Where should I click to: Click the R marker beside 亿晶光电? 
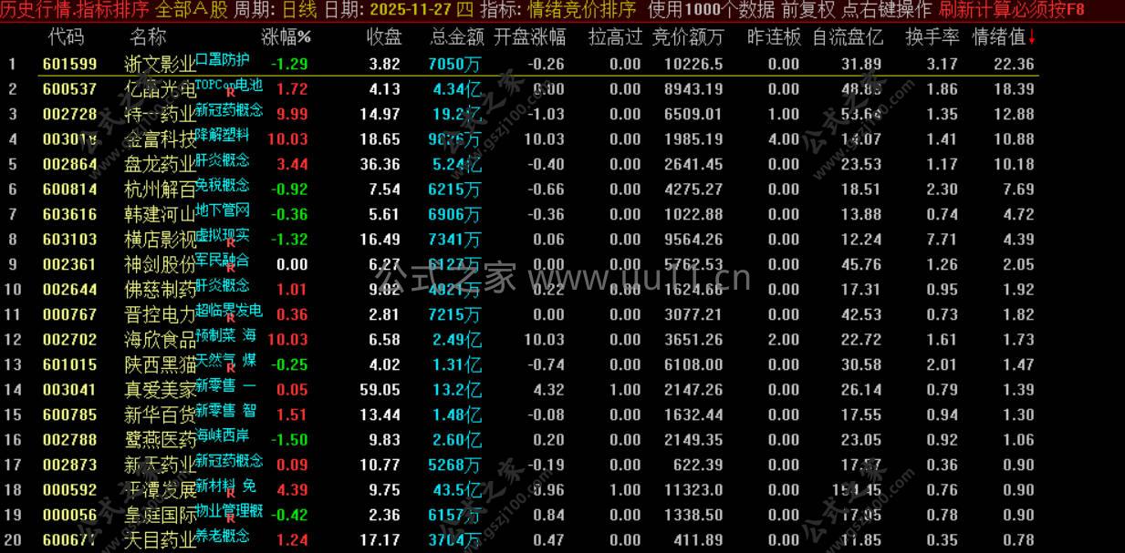231,93
